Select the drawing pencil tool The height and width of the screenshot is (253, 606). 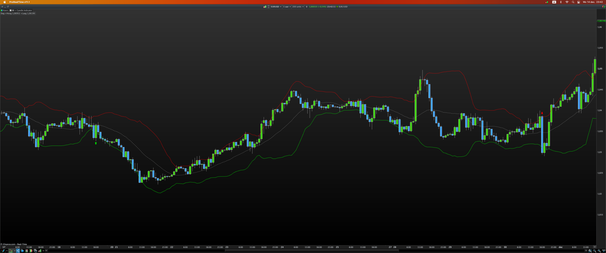pyautogui.click(x=3, y=251)
